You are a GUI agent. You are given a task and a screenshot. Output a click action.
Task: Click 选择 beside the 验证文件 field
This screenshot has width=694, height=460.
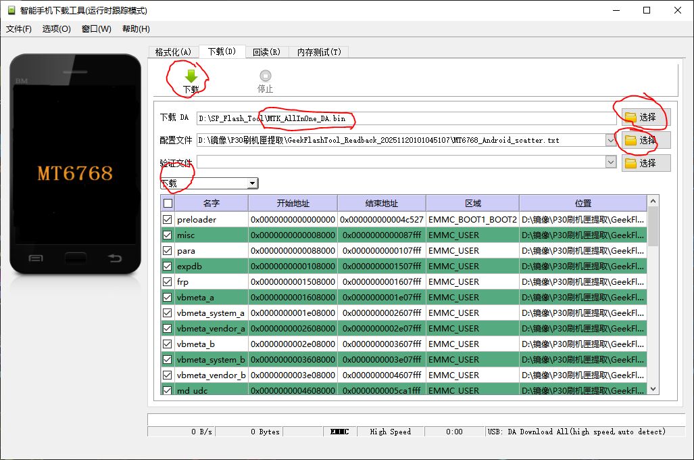click(x=645, y=162)
